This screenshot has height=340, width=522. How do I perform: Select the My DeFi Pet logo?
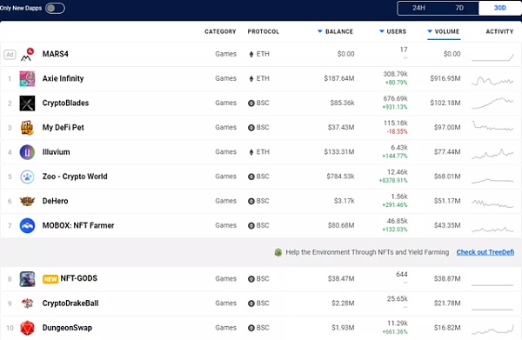[27, 128]
